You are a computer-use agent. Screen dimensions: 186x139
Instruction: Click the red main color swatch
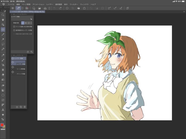(x=2, y=125)
